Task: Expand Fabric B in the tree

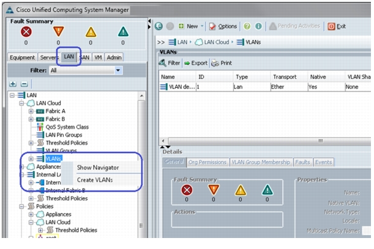Action: [31, 119]
